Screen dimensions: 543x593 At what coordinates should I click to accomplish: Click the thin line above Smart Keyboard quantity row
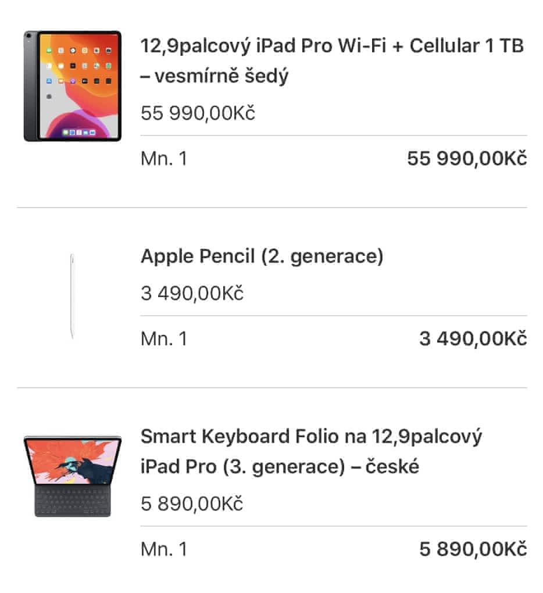tap(334, 527)
